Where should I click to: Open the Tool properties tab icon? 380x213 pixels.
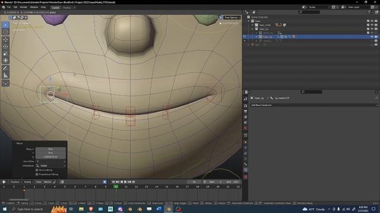pyautogui.click(x=245, y=99)
